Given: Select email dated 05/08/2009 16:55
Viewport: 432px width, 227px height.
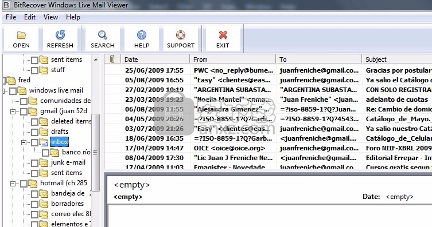Looking at the screenshot, I should 268,80.
